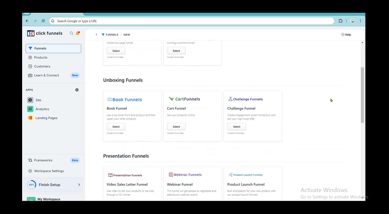Open the Help link
The height and width of the screenshot is (214, 389).
pos(346,35)
